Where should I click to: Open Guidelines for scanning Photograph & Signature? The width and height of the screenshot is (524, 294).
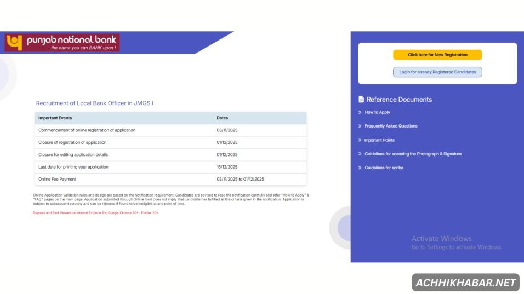(x=413, y=154)
